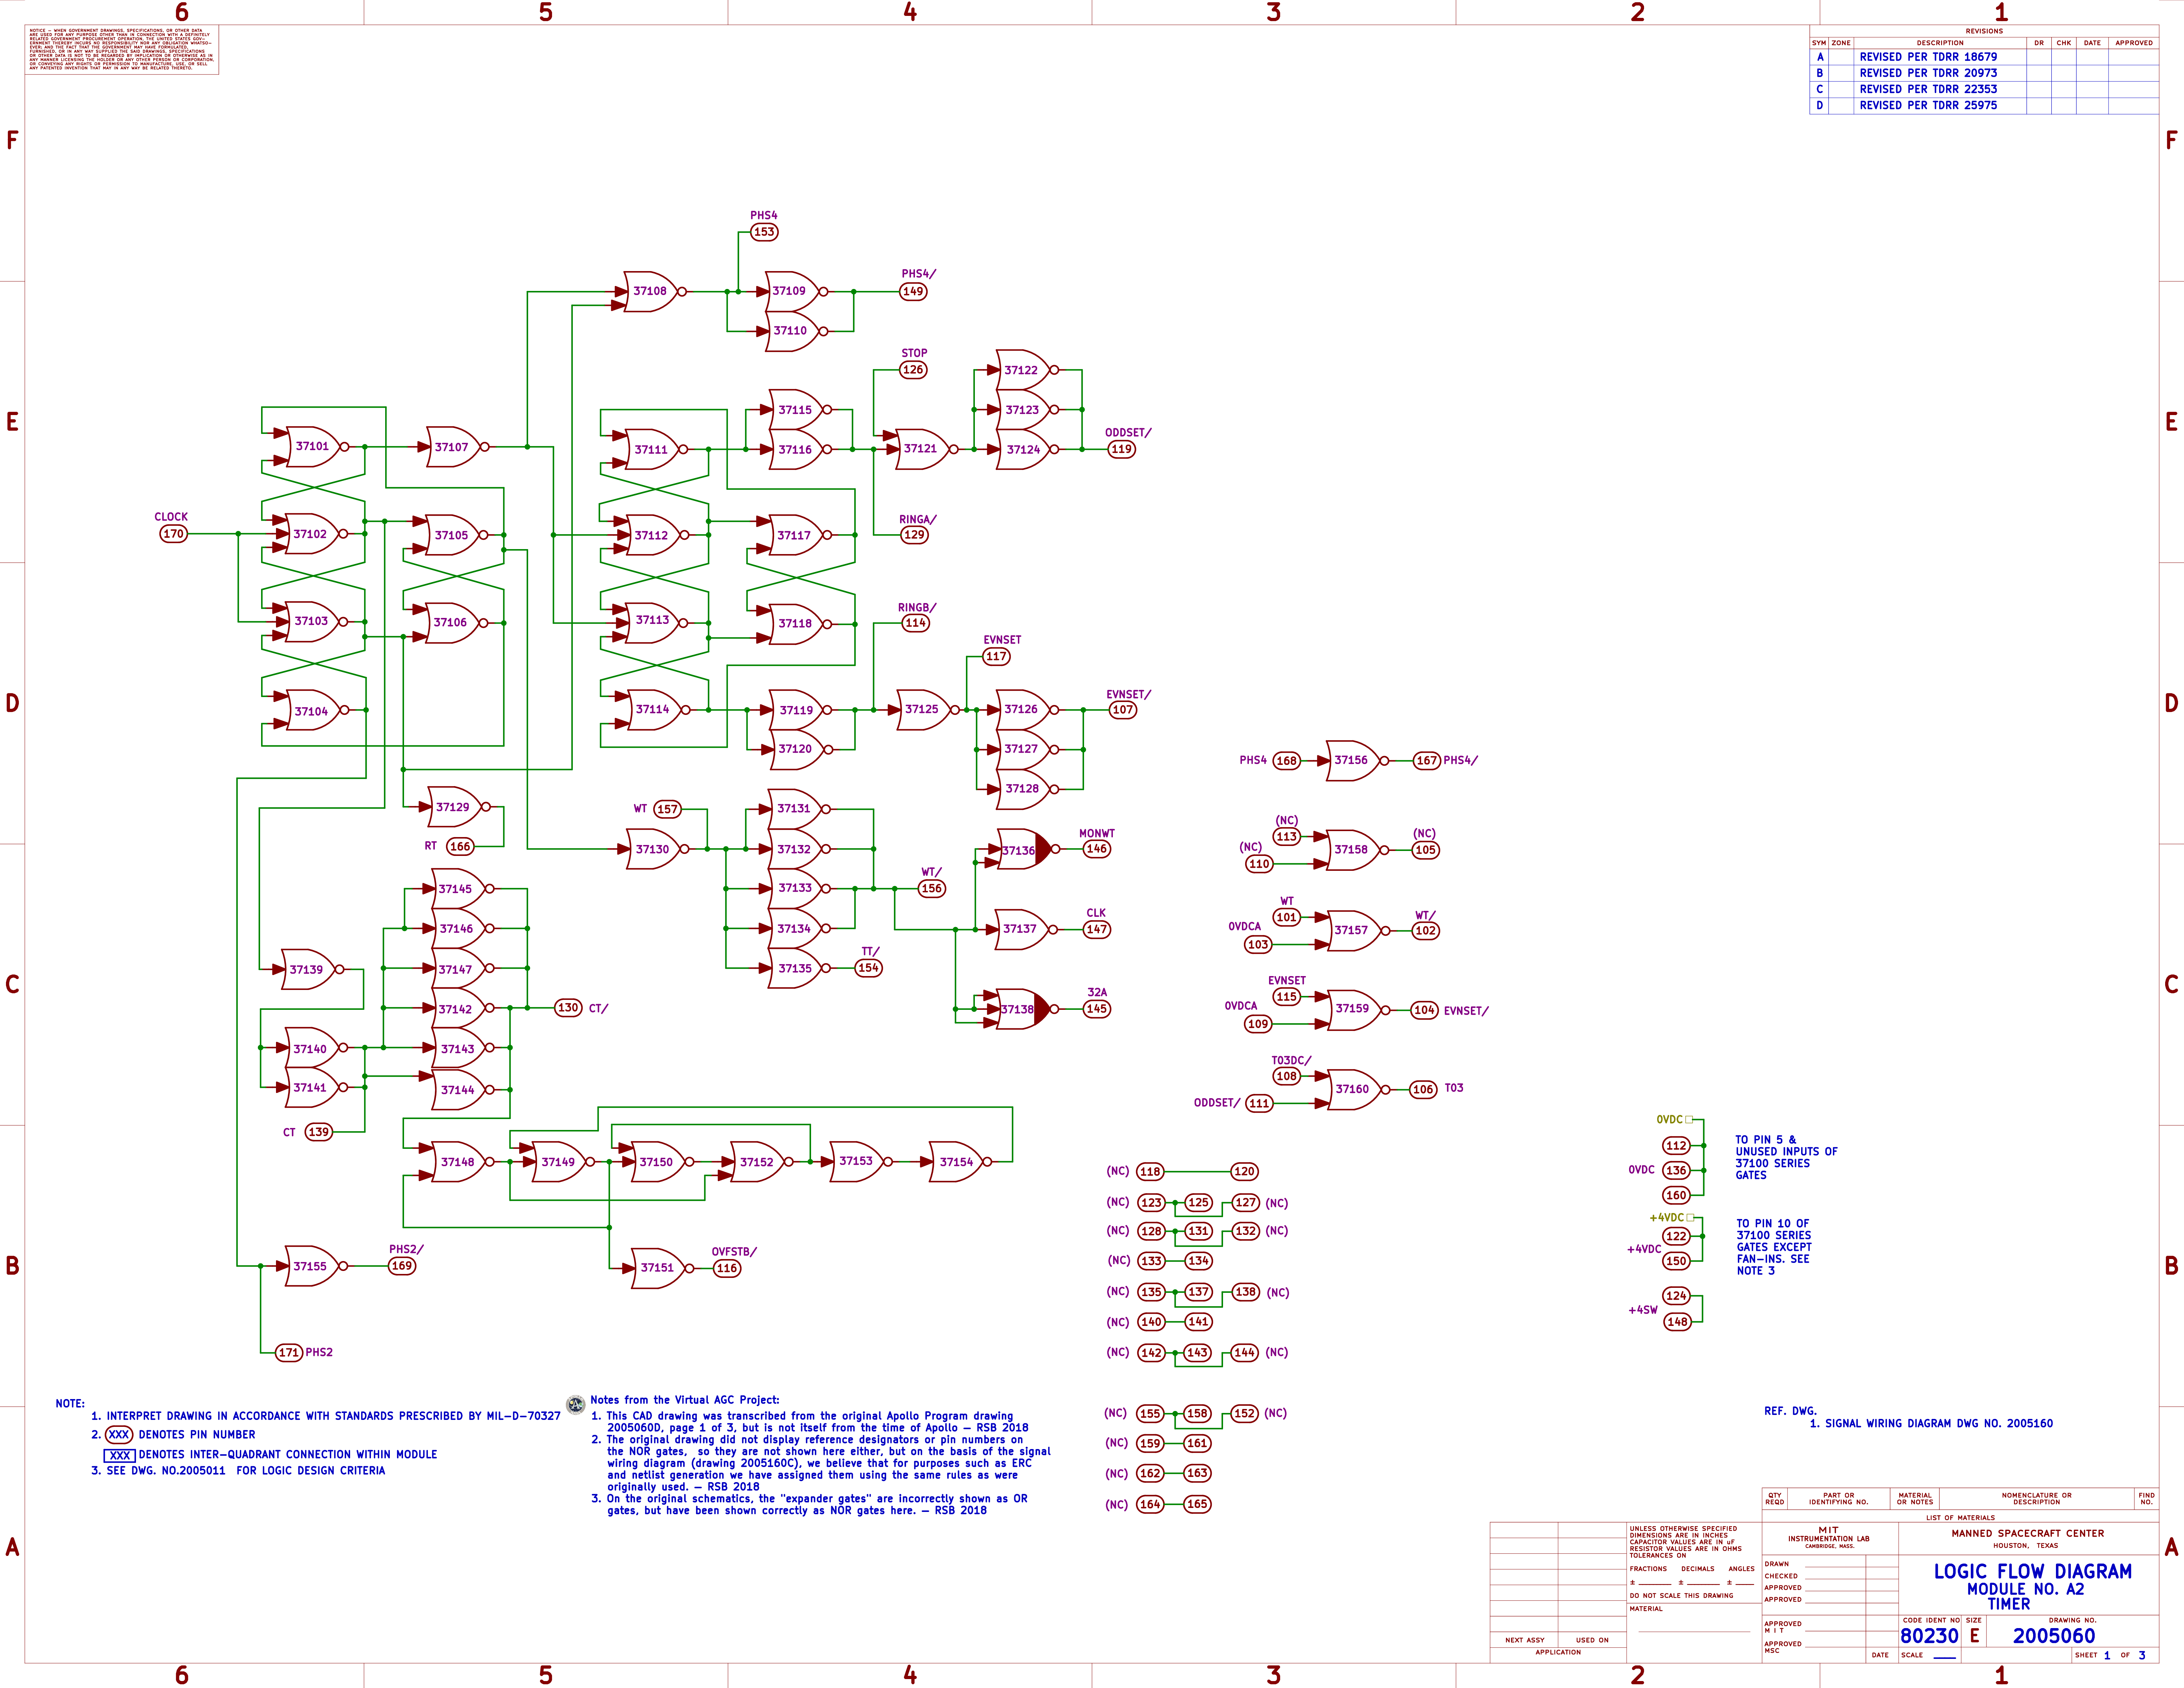Screen dimensions: 2184x1688
Task: Click MONWT pin 146
Action: 1097,849
